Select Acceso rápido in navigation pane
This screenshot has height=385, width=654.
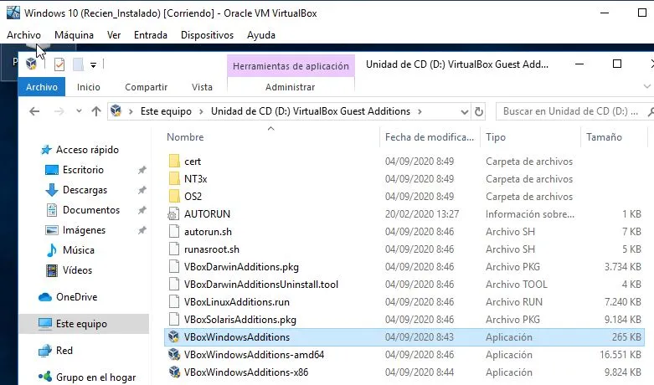click(87, 150)
